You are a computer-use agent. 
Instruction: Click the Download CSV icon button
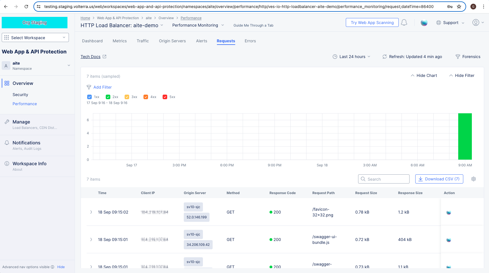click(420, 179)
